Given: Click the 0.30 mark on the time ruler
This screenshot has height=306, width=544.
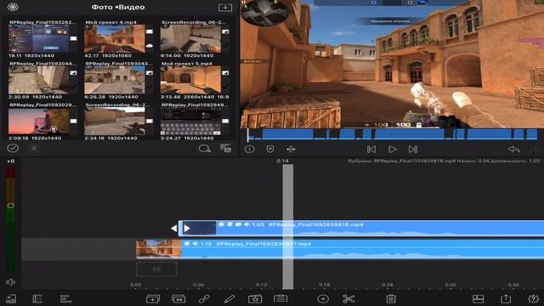Looking at the screenshot, I should tap(450, 285).
